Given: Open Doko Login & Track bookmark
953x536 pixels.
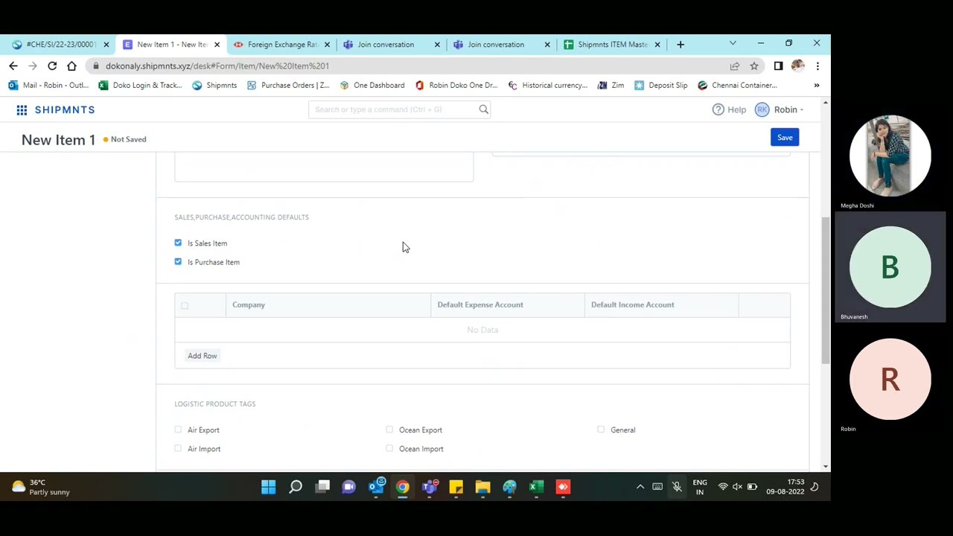Looking at the screenshot, I should point(140,86).
